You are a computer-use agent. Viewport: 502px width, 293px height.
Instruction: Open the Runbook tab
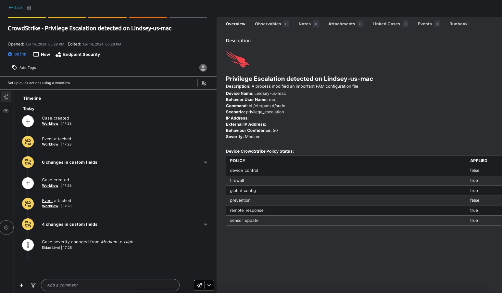click(458, 24)
